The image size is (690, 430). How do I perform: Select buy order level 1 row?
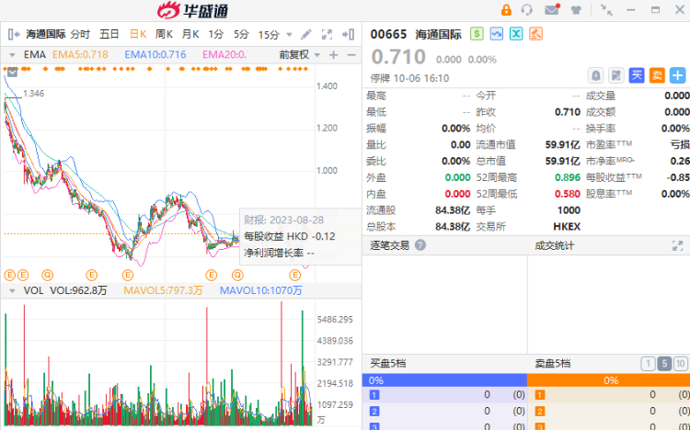[444, 395]
